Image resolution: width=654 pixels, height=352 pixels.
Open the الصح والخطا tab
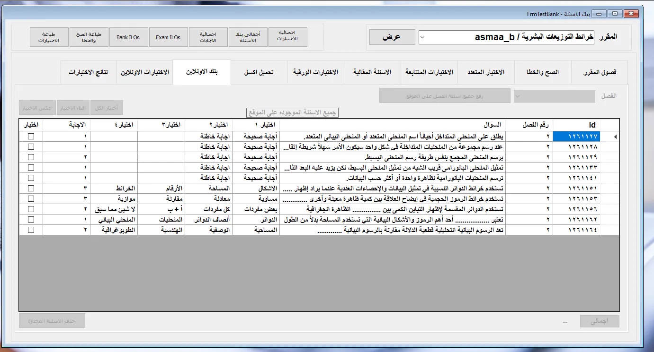(x=543, y=72)
